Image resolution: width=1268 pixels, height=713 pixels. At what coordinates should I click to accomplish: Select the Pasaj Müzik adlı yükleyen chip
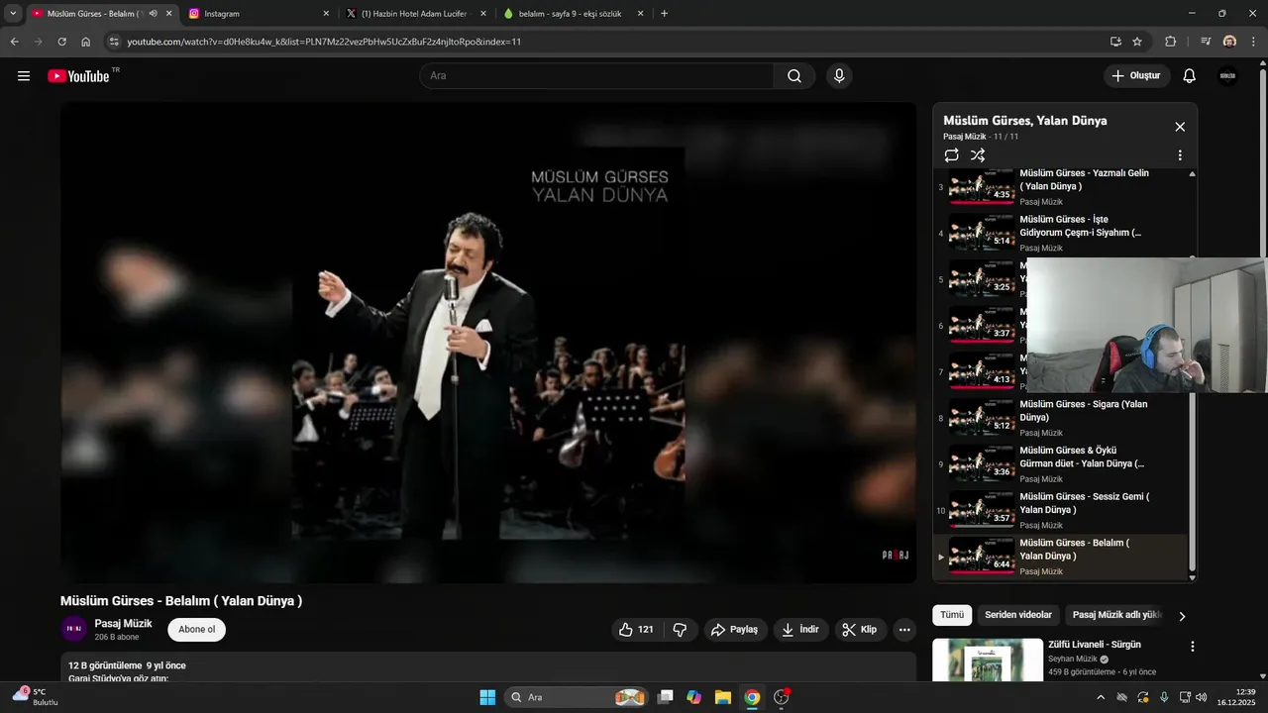click(1114, 615)
